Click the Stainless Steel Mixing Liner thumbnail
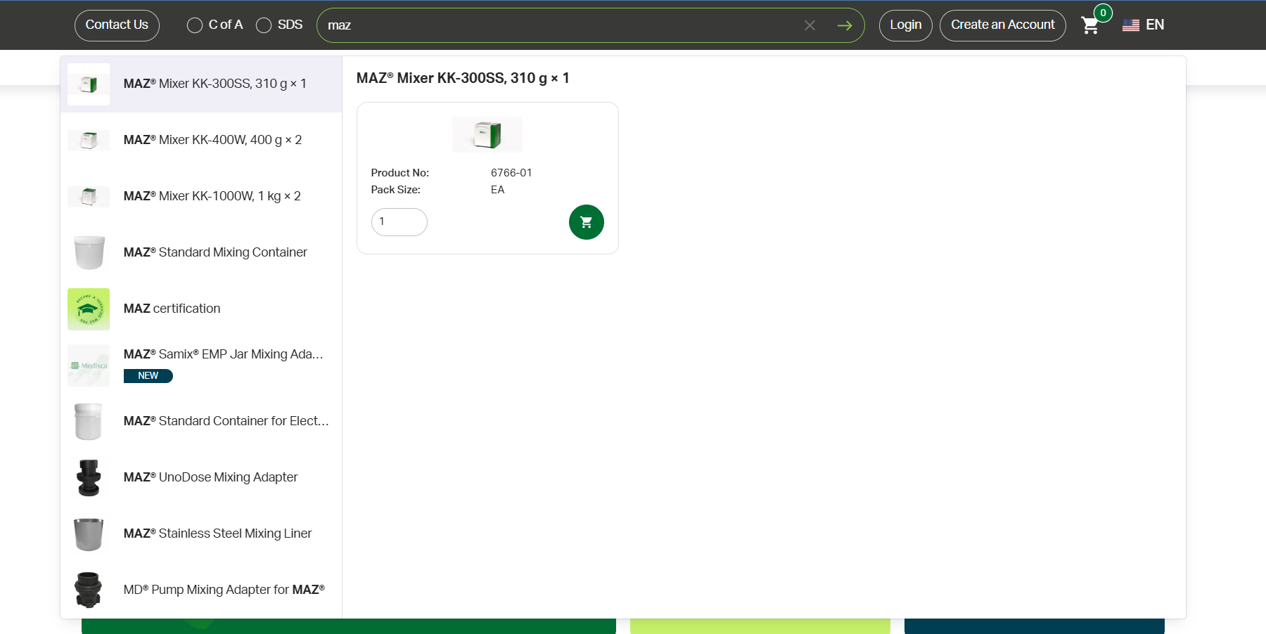1266x634 pixels. 89,534
